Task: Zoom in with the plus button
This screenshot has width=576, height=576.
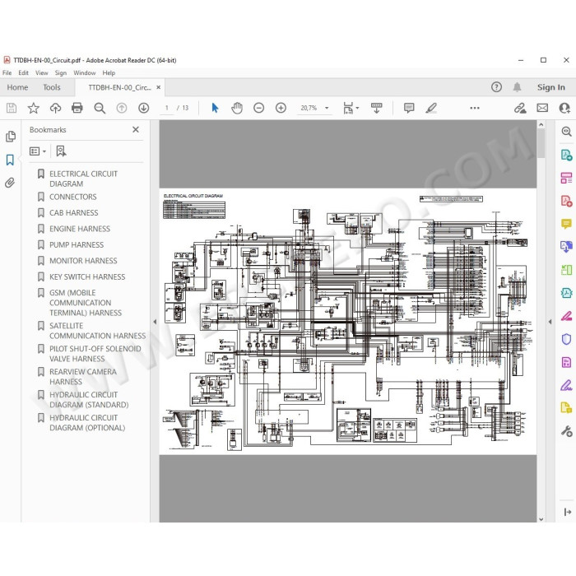Action: 281,108
